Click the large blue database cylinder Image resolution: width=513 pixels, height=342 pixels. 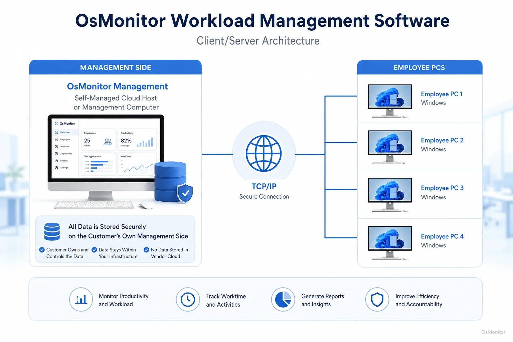click(170, 182)
